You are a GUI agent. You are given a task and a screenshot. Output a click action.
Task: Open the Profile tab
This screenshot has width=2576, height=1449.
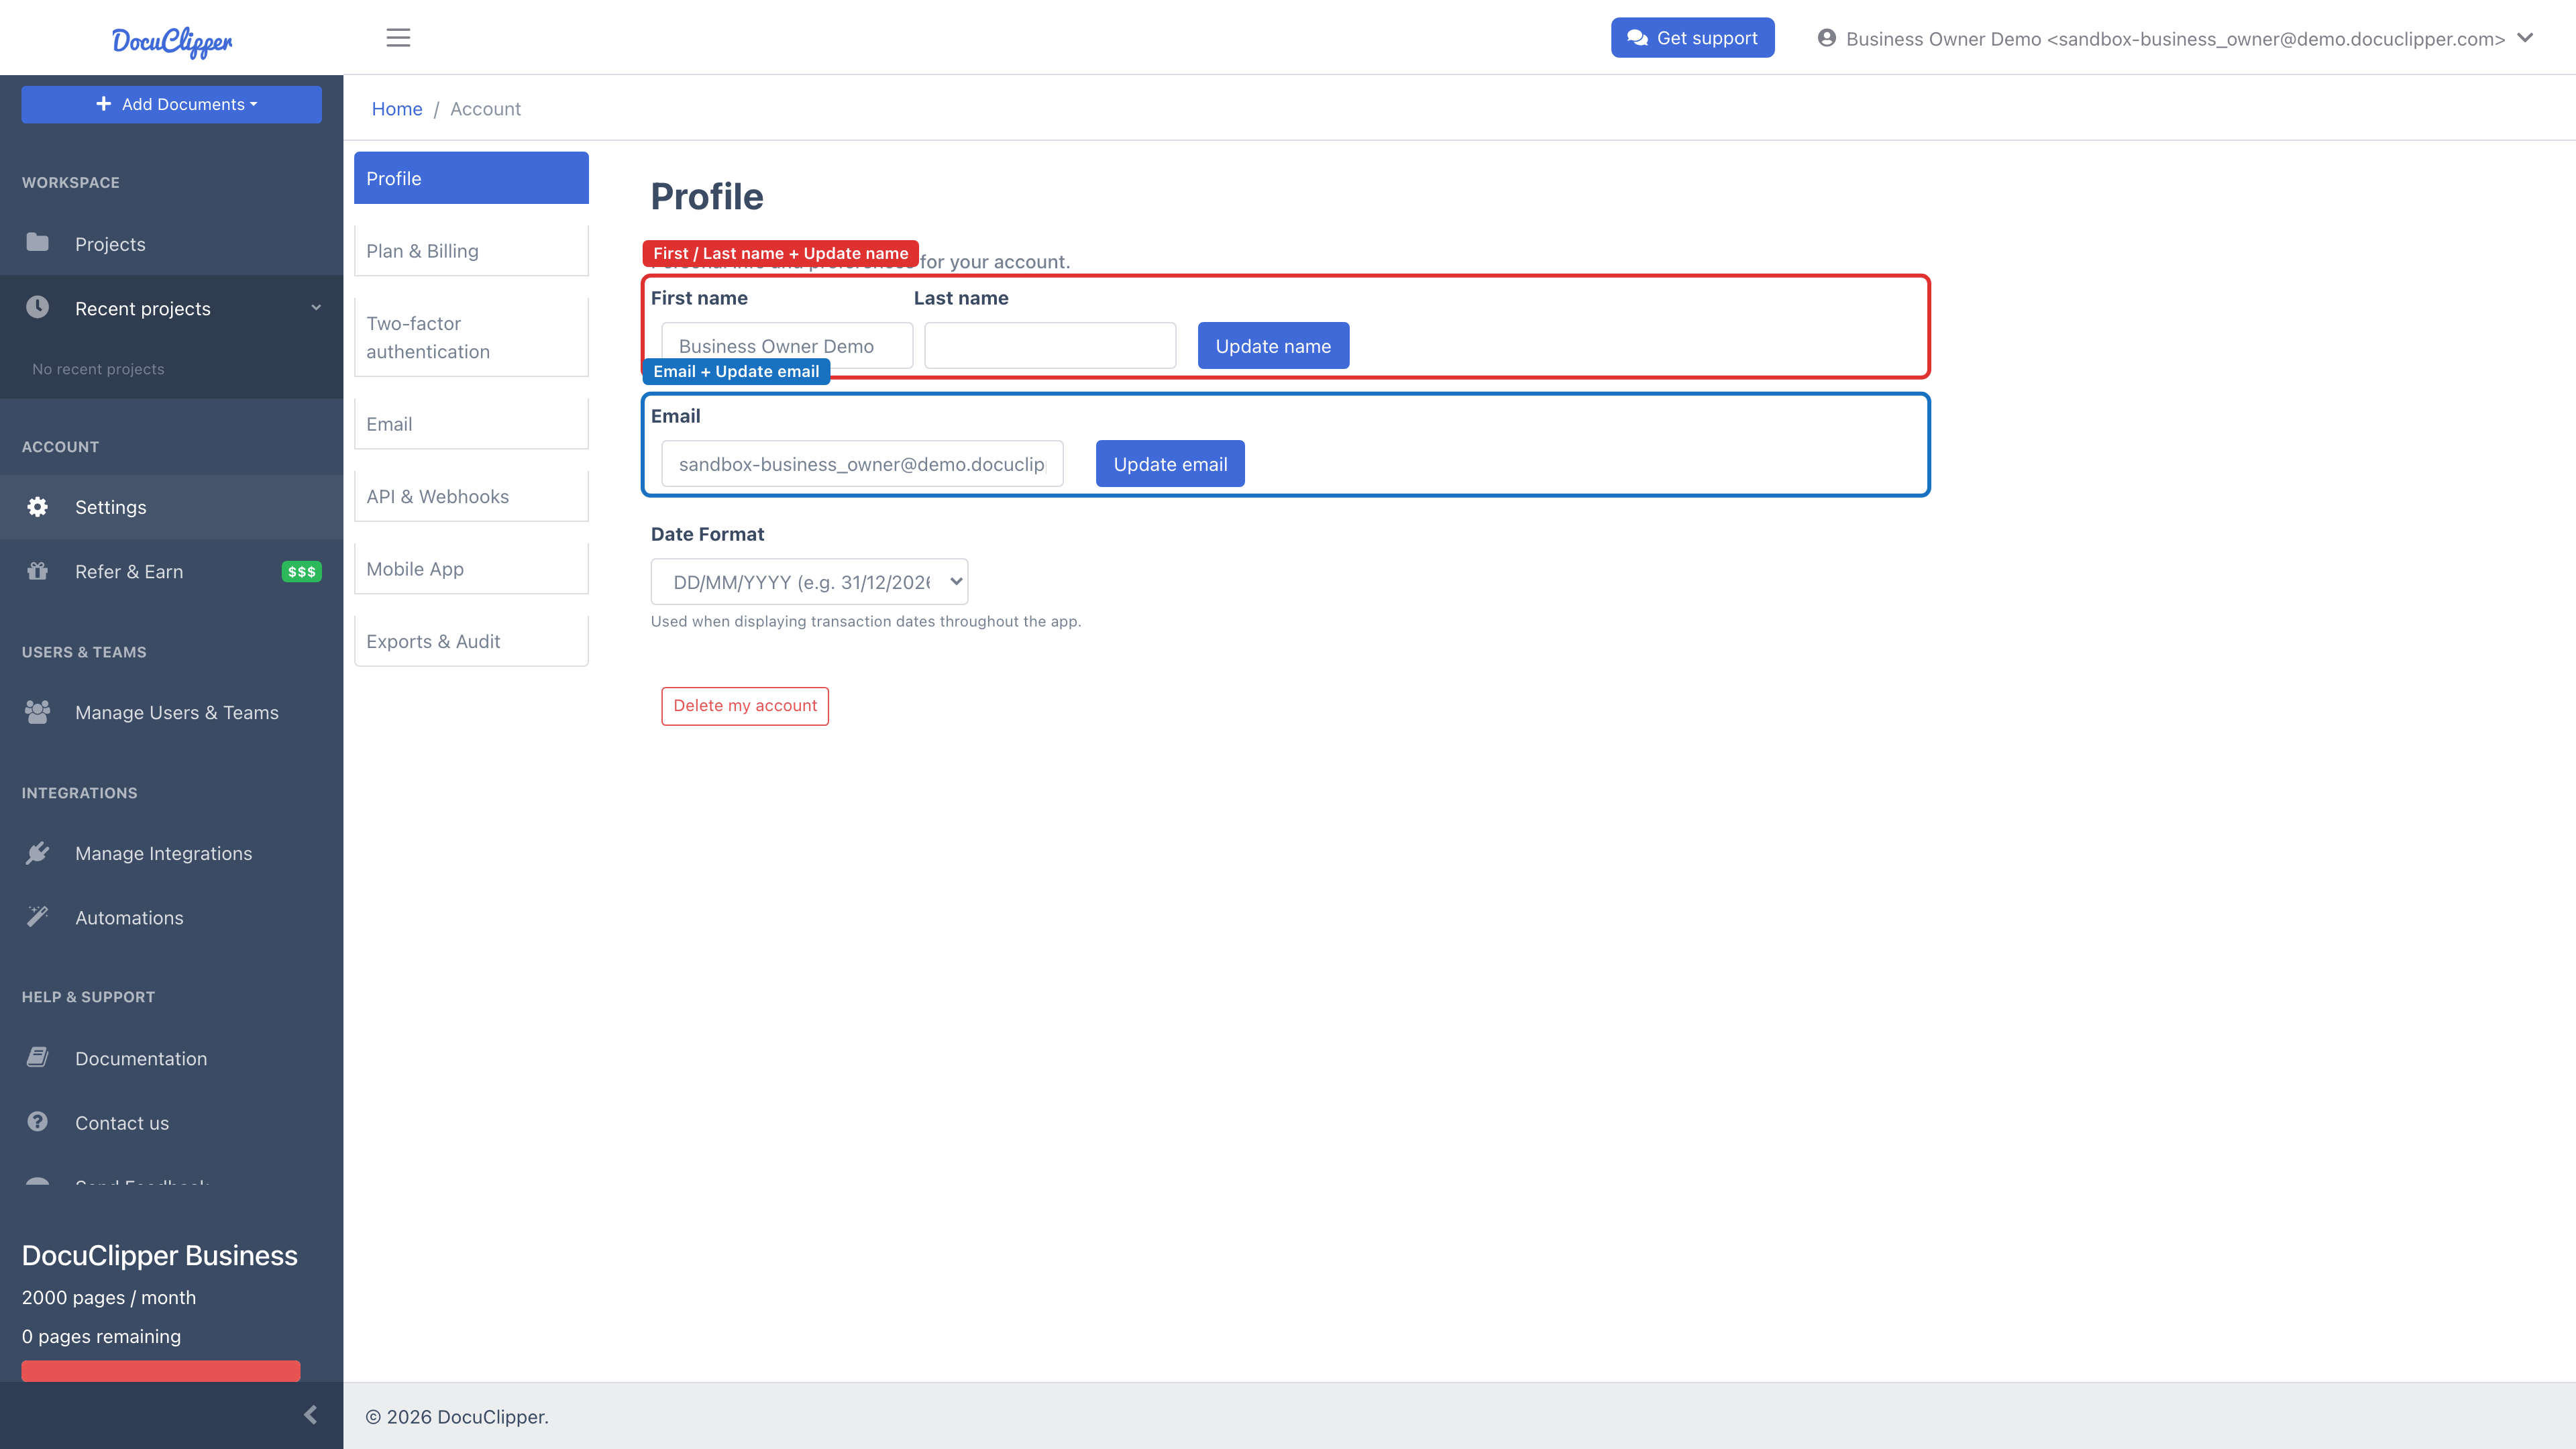coord(471,178)
